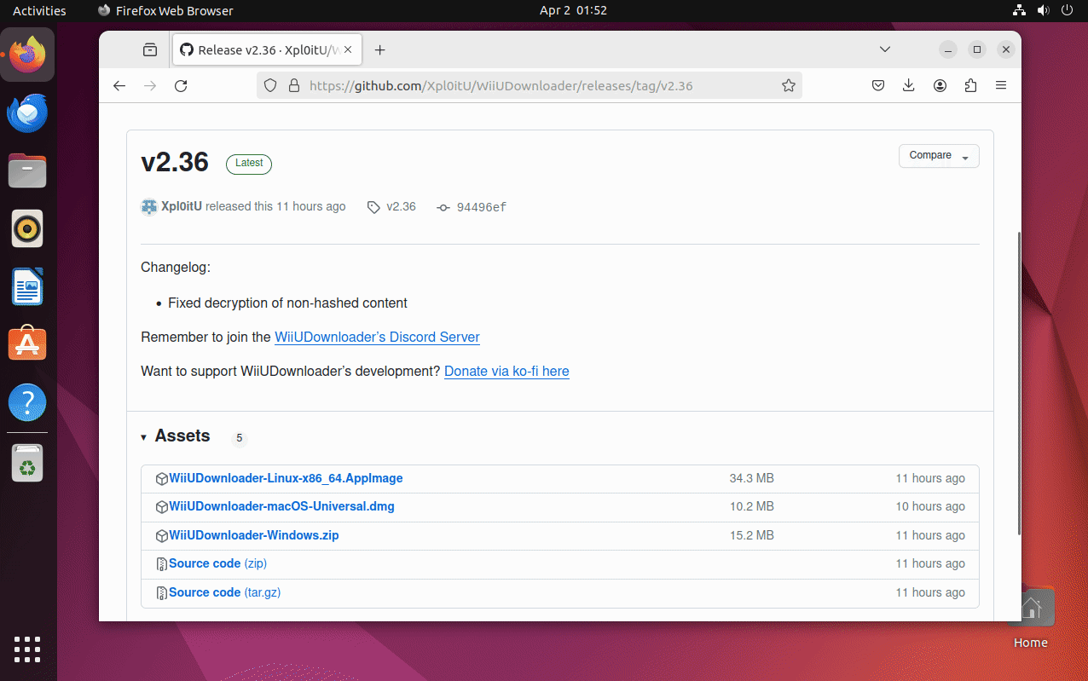
Task: Open Firefox from the Ubuntu dock
Action: coord(27,55)
